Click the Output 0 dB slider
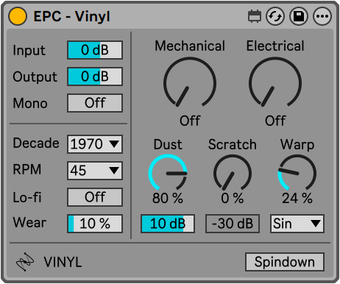The image size is (340, 284). coord(95,77)
